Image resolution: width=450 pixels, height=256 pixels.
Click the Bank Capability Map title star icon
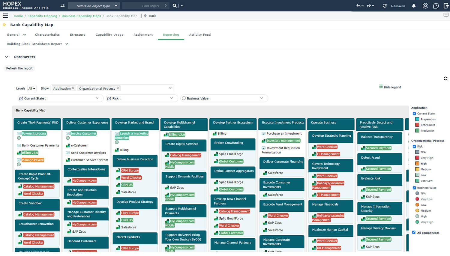click(x=4, y=25)
